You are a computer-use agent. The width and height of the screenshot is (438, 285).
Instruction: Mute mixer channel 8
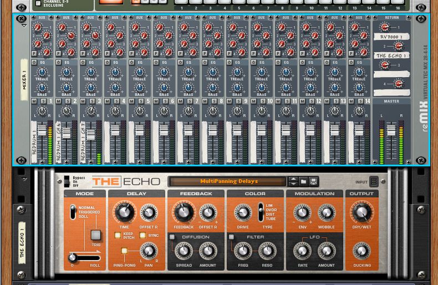point(205,101)
